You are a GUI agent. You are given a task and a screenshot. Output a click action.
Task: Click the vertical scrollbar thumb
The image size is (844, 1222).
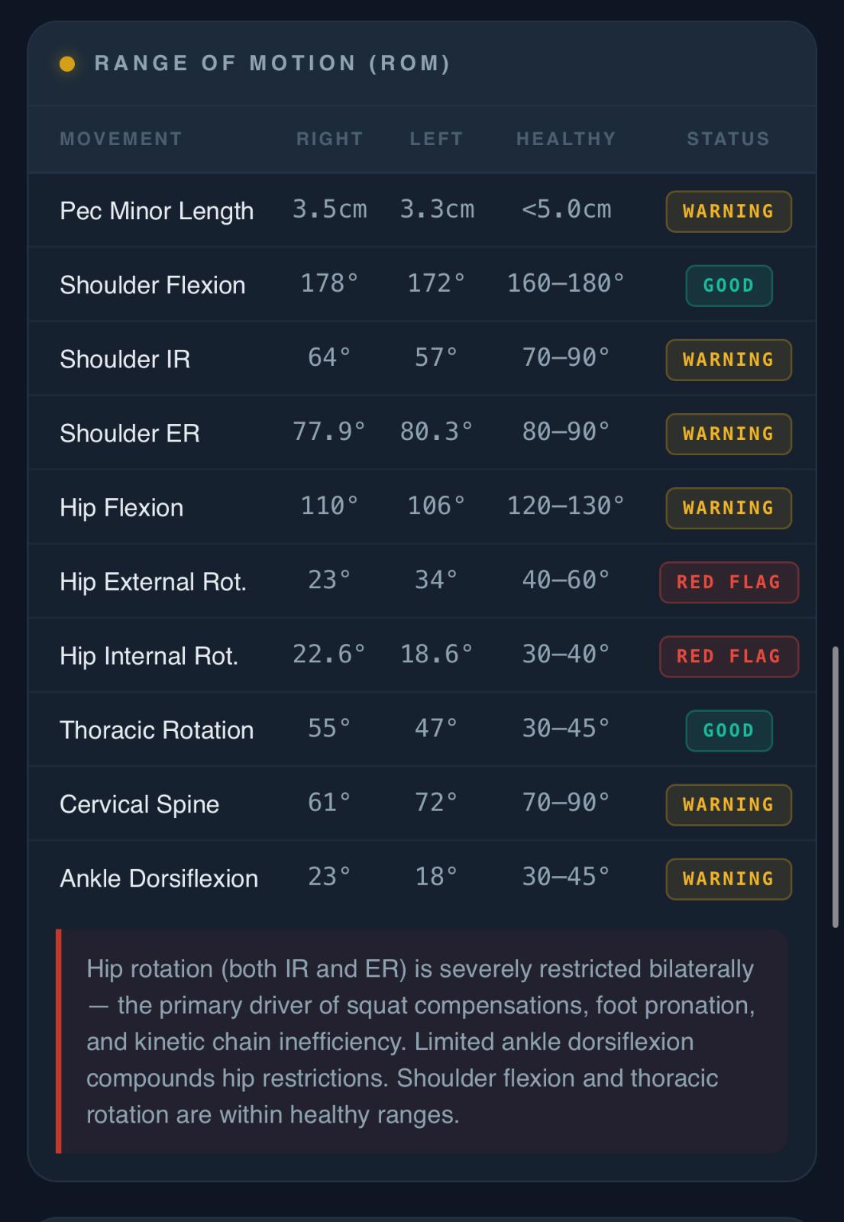coord(836,787)
